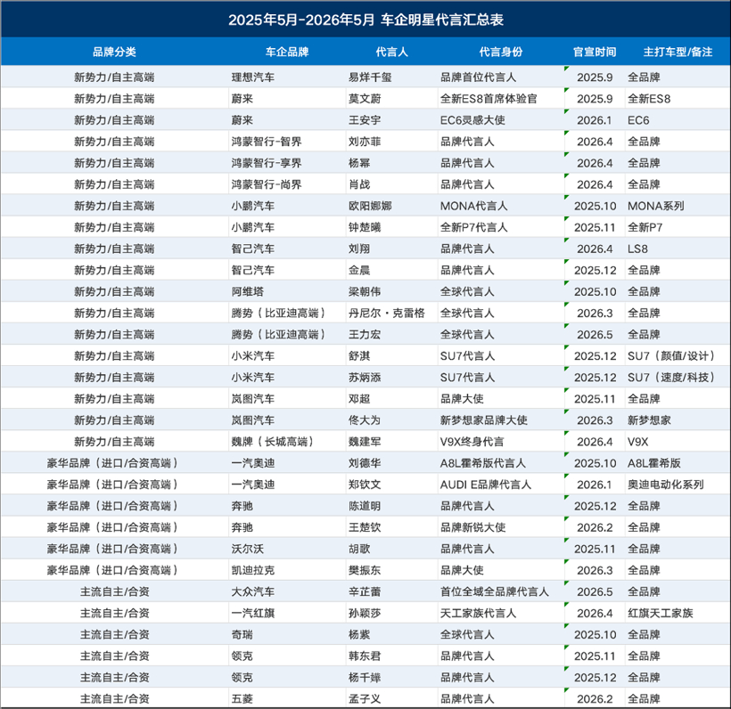Select the 主打车型/备注 column header

point(678,52)
